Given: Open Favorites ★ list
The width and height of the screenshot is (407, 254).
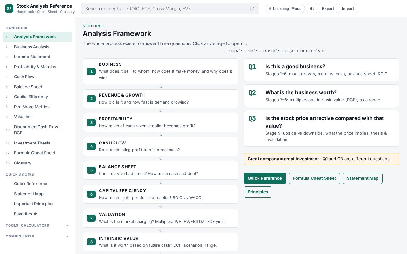Looking at the screenshot, I should point(37,214).
